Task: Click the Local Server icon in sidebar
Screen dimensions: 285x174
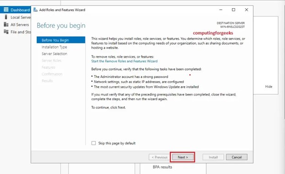Action: click(6, 17)
